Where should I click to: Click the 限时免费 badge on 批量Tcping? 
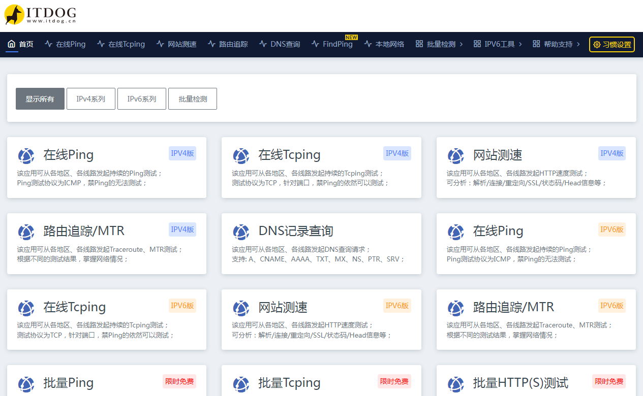[x=394, y=381]
